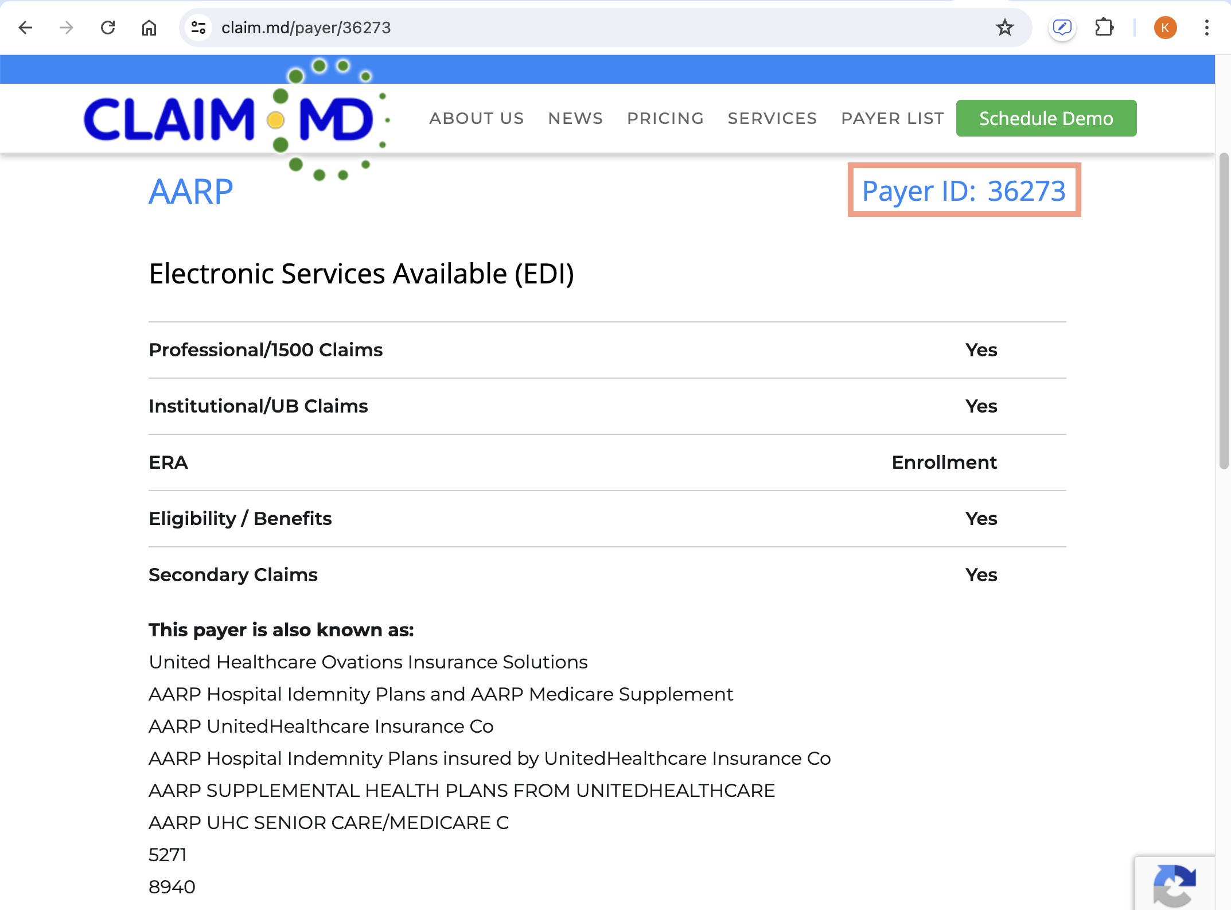The image size is (1231, 910).
Task: Select the ABOUT US menu item
Action: pos(477,118)
